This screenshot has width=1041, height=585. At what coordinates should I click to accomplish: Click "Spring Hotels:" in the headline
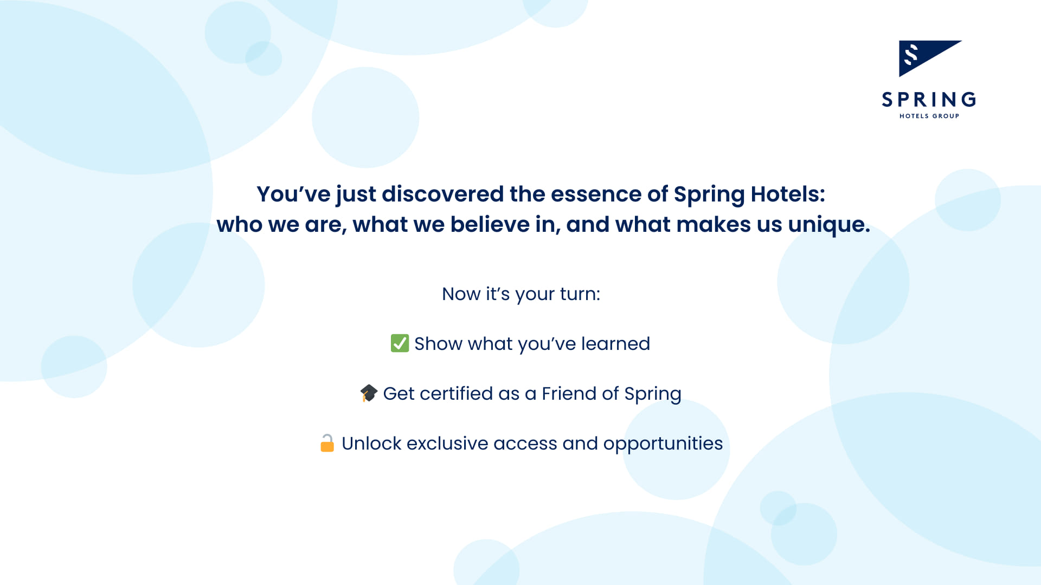click(x=749, y=194)
